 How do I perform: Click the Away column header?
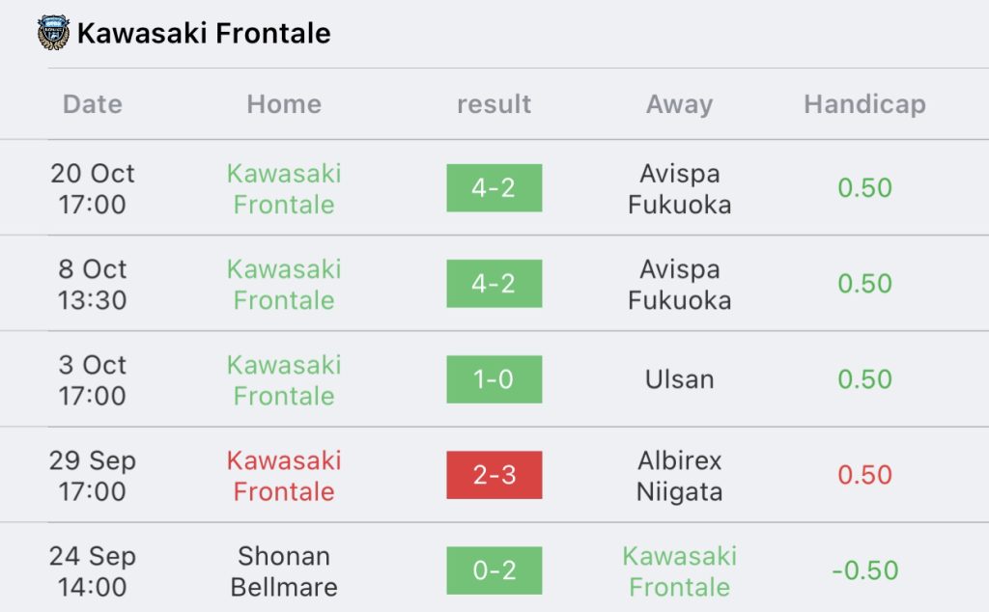pyautogui.click(x=679, y=104)
